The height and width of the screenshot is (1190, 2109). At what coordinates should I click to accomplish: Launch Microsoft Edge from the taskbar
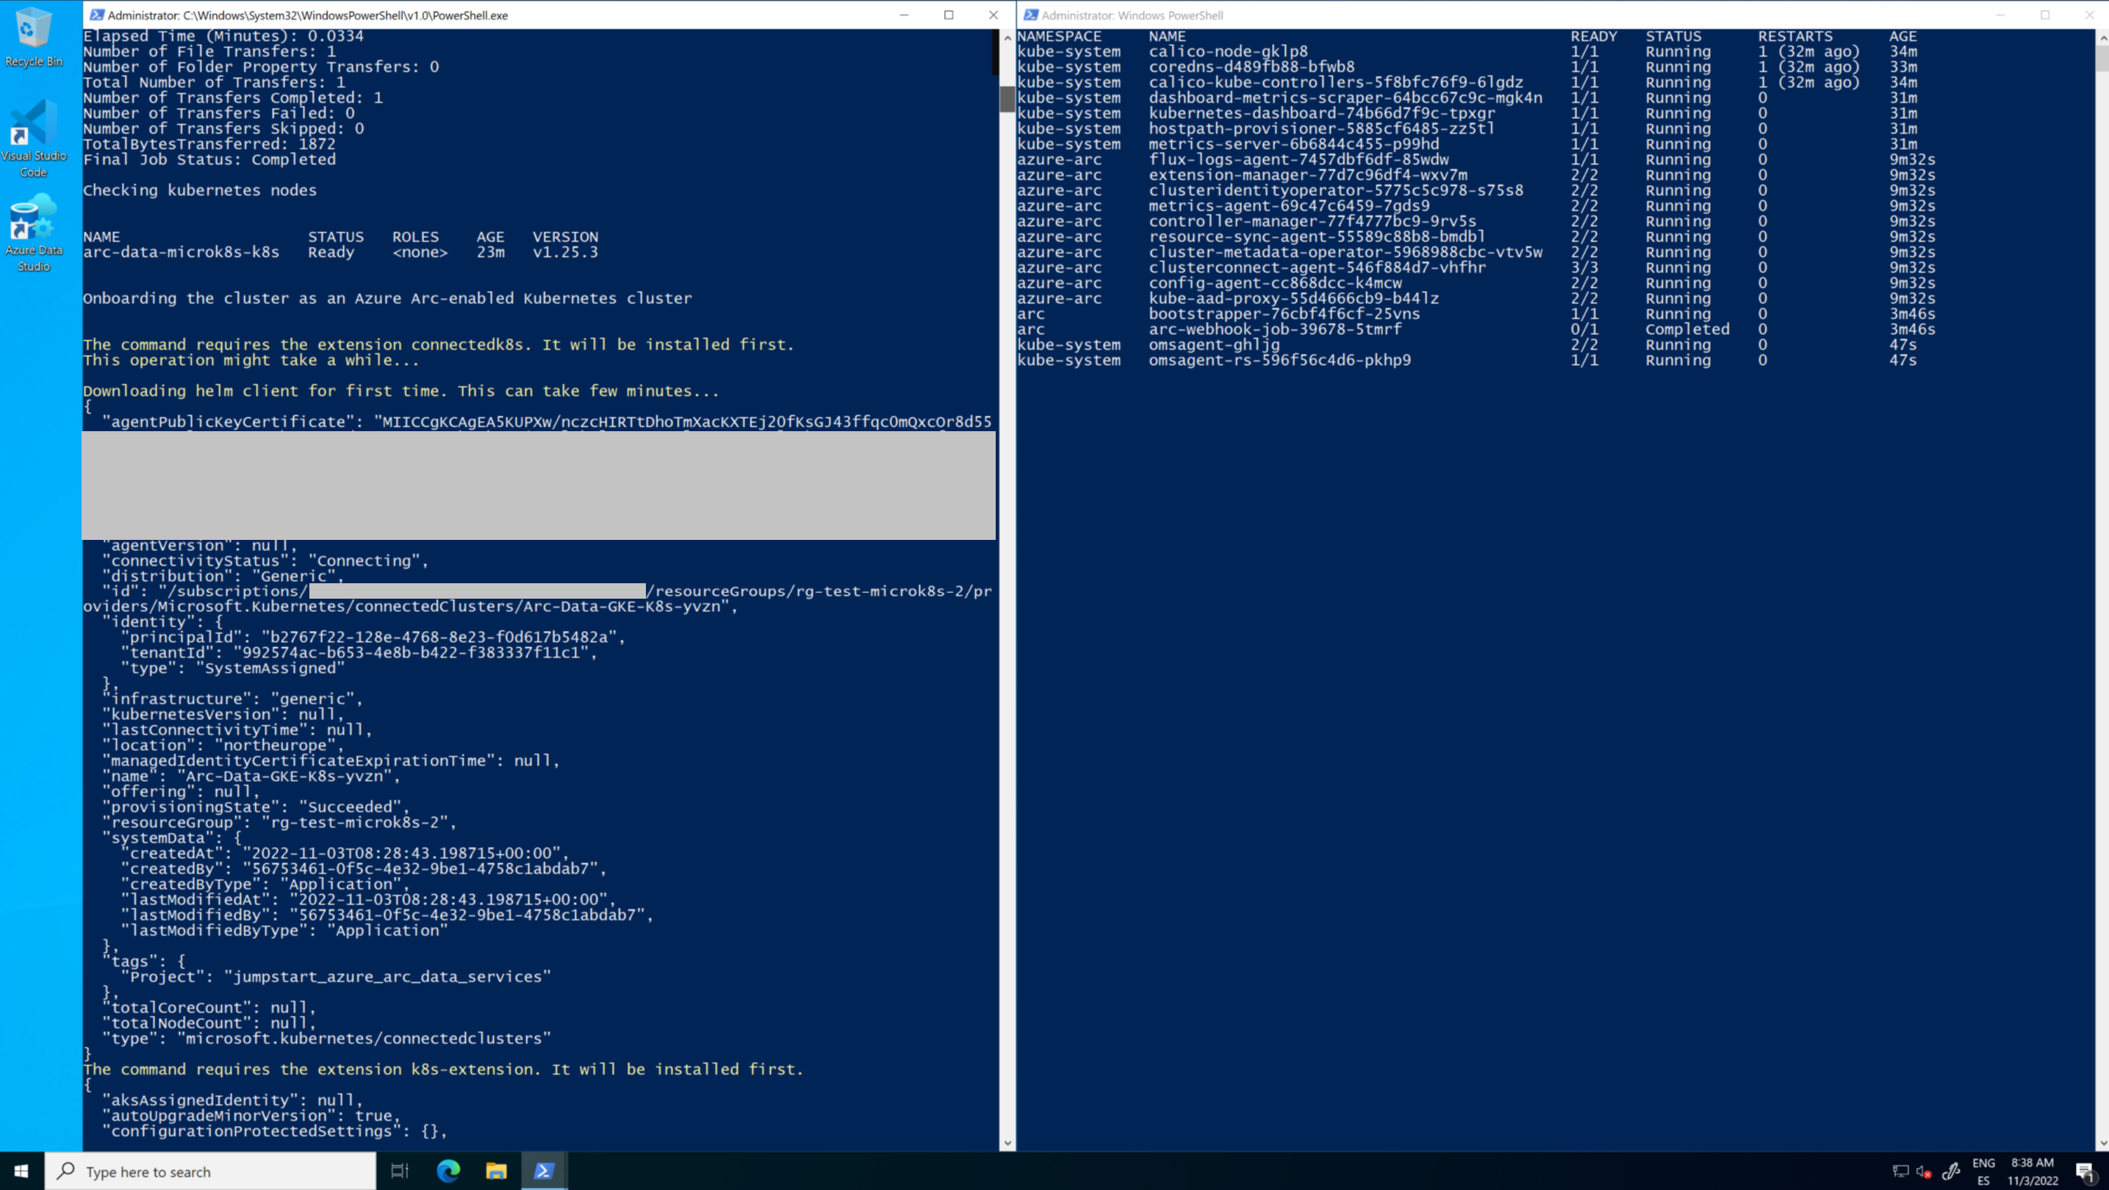(x=447, y=1170)
